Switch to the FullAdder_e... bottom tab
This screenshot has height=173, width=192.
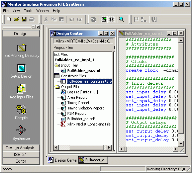pyautogui.click(x=93, y=160)
